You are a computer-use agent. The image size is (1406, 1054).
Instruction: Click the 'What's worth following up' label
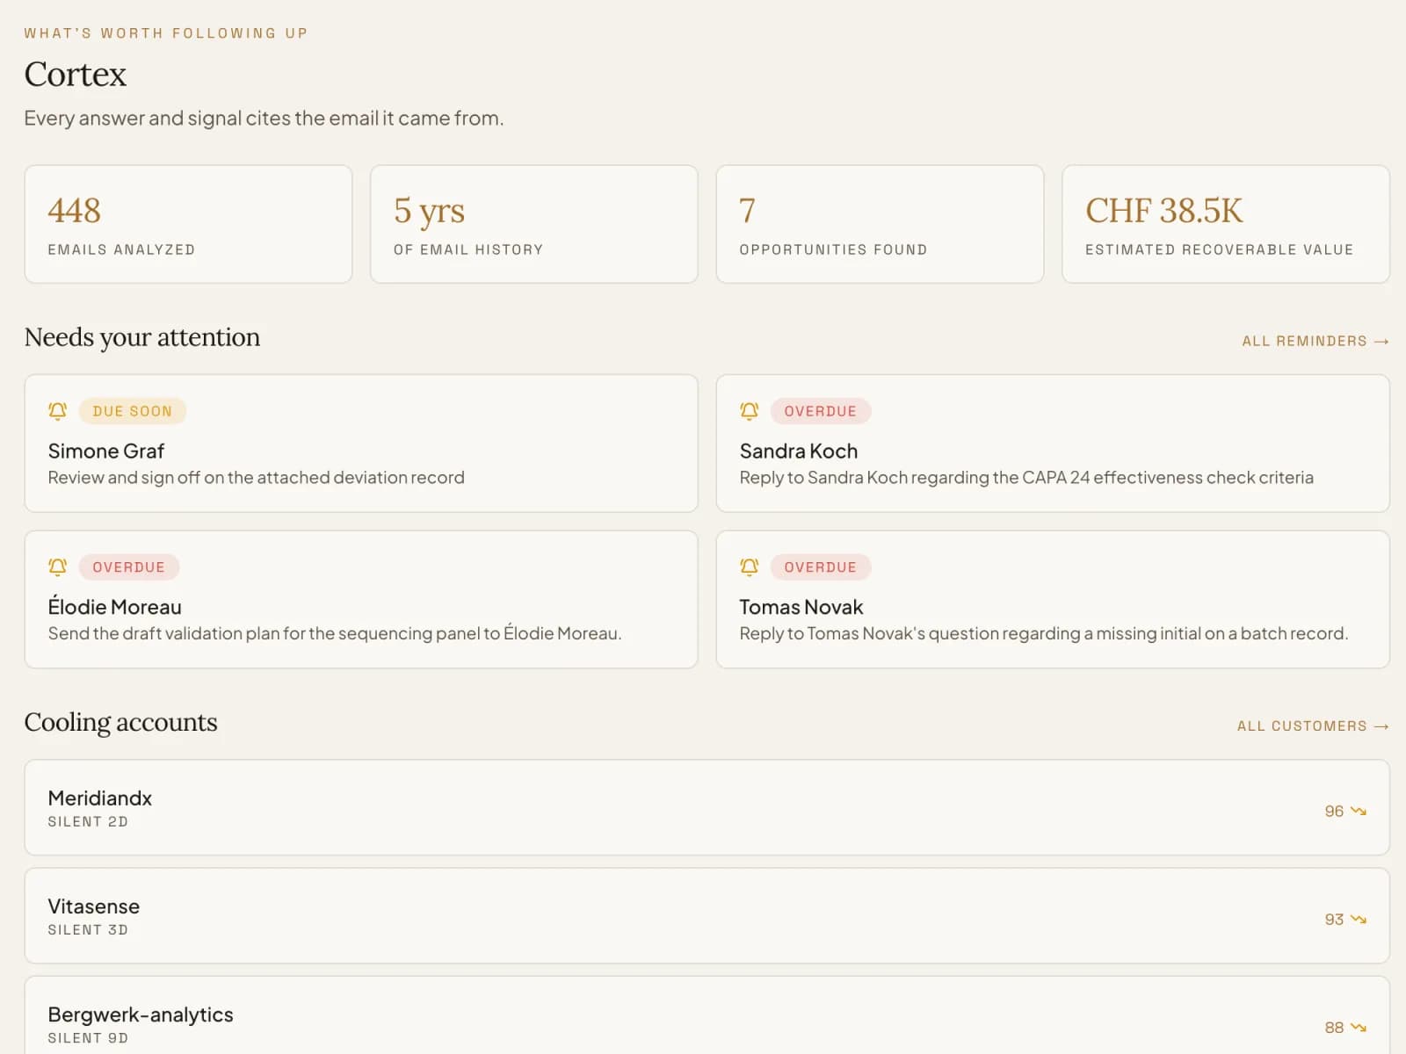point(166,33)
